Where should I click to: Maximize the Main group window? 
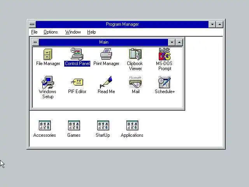click(x=179, y=42)
